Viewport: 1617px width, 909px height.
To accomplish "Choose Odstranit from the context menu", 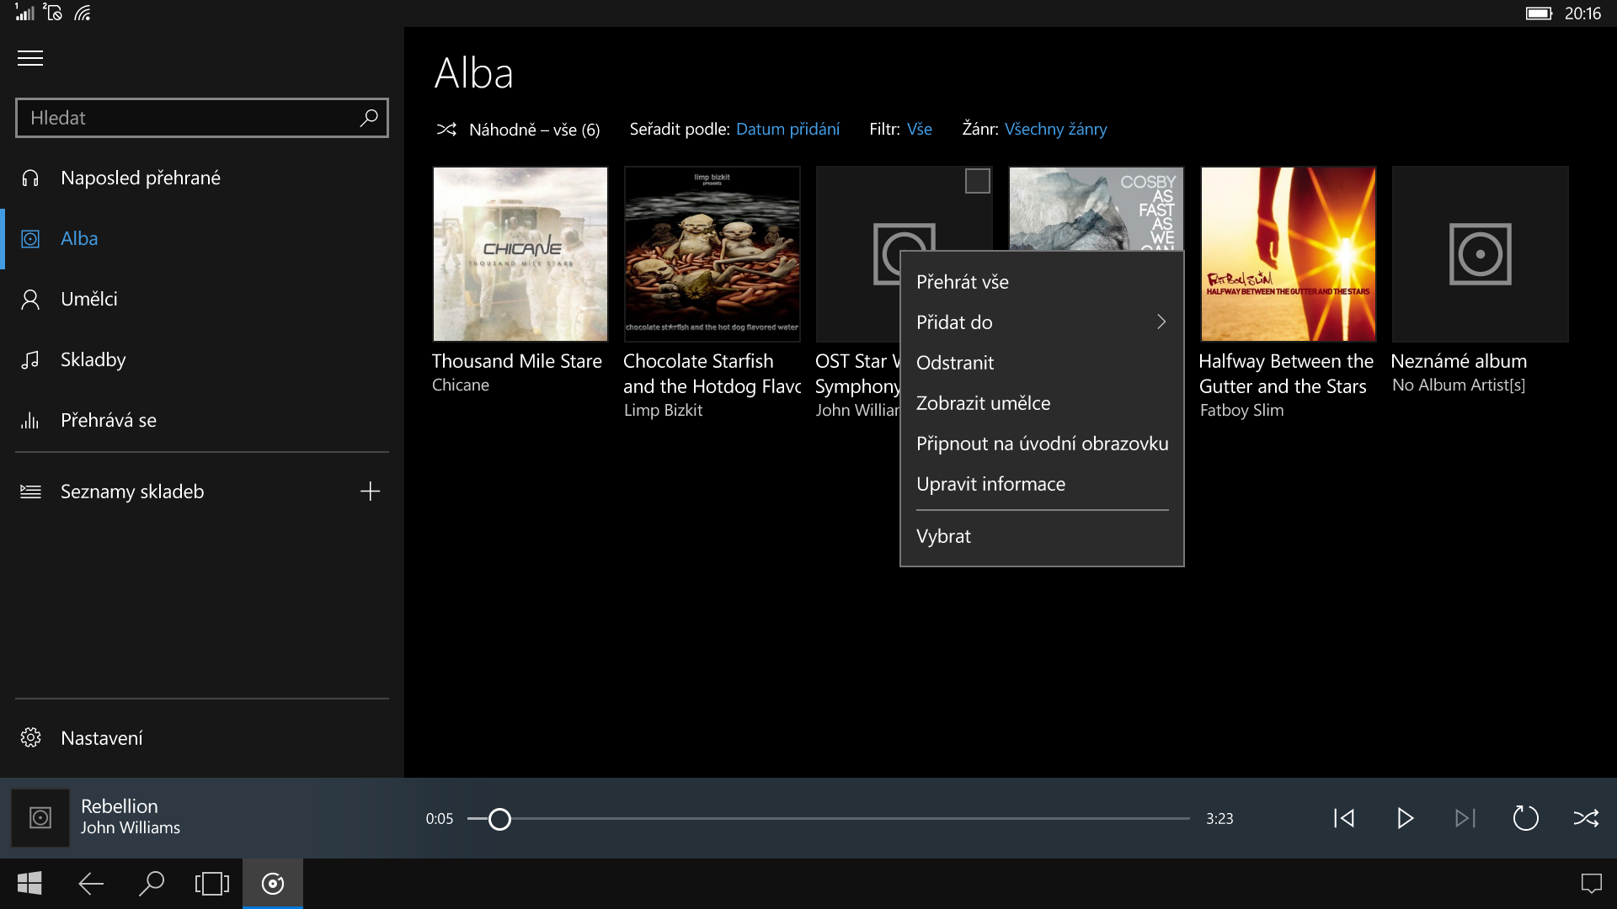I will [x=955, y=363].
